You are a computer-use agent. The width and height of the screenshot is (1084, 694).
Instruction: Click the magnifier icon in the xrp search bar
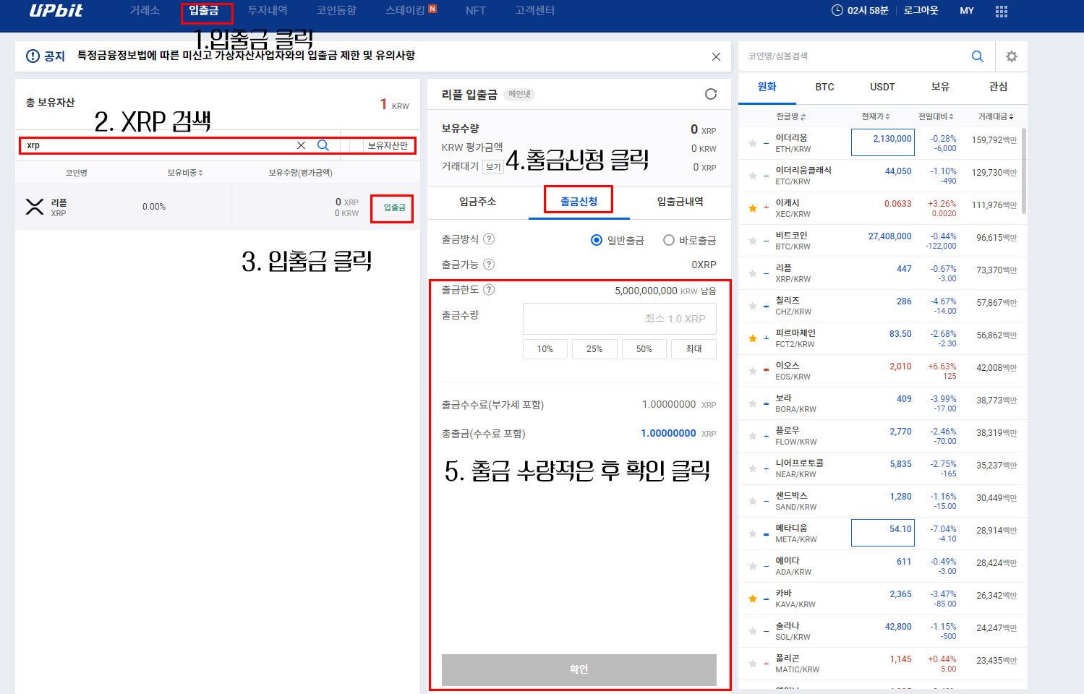pos(323,145)
